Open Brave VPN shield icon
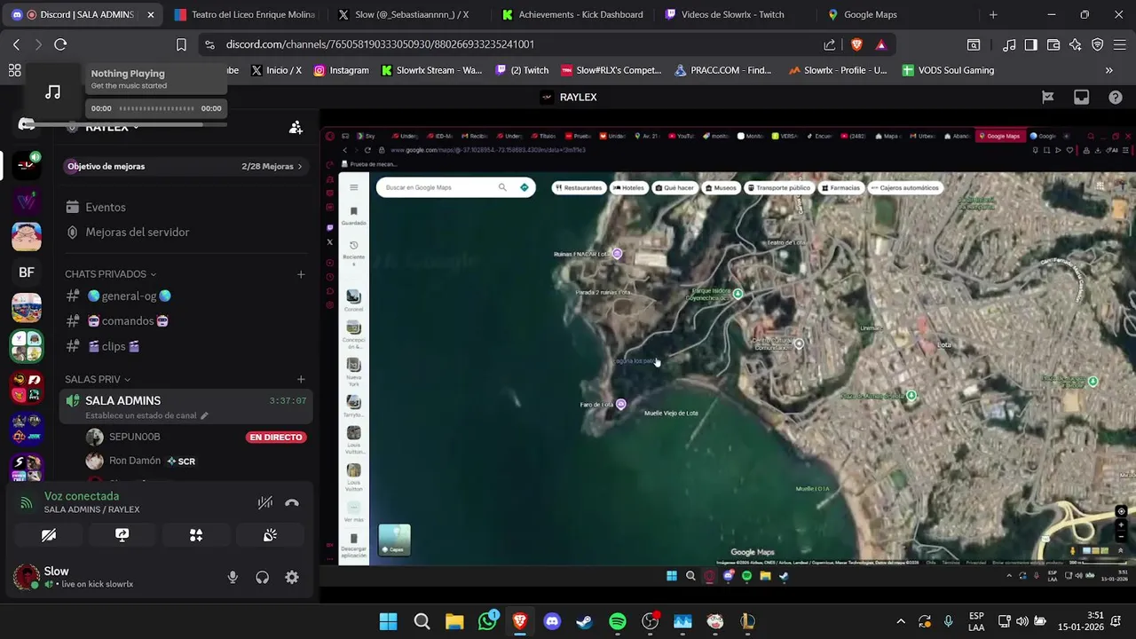The height and width of the screenshot is (639, 1136). (1098, 44)
